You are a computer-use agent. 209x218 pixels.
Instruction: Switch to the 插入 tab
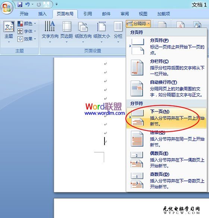42,14
